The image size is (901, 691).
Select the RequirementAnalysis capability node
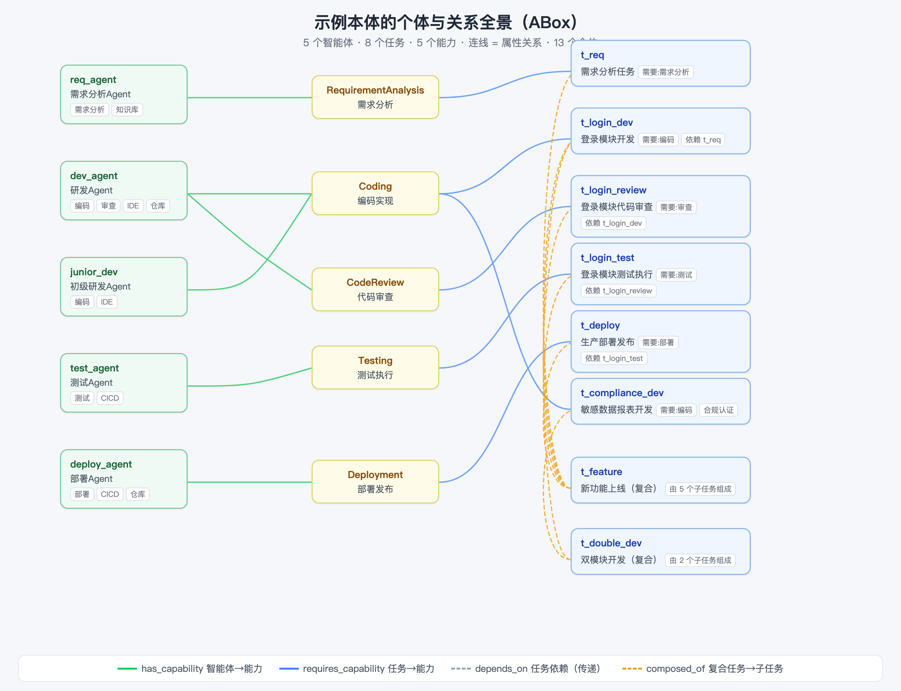point(375,97)
